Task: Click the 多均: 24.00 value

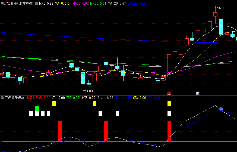Action: (x=123, y=98)
